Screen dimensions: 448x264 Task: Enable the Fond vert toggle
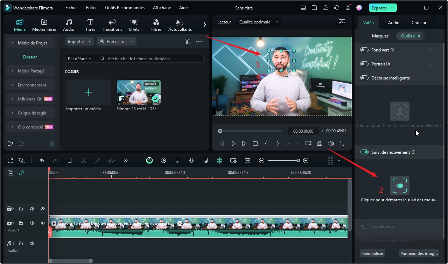(x=364, y=50)
